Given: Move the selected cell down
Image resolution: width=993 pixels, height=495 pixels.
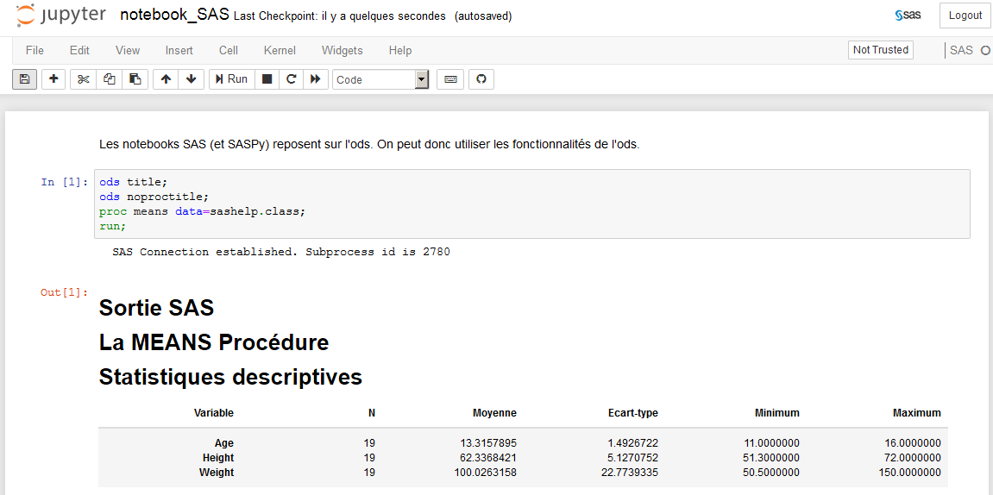Looking at the screenshot, I should tap(191, 79).
